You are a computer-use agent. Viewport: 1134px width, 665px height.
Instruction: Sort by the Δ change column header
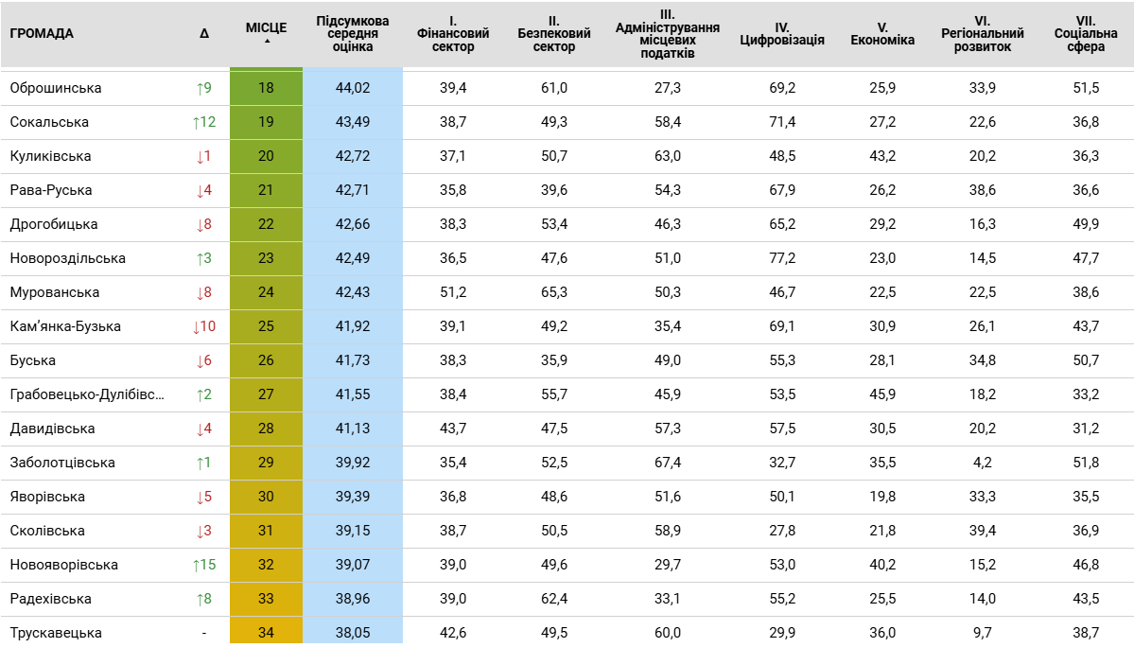click(204, 33)
